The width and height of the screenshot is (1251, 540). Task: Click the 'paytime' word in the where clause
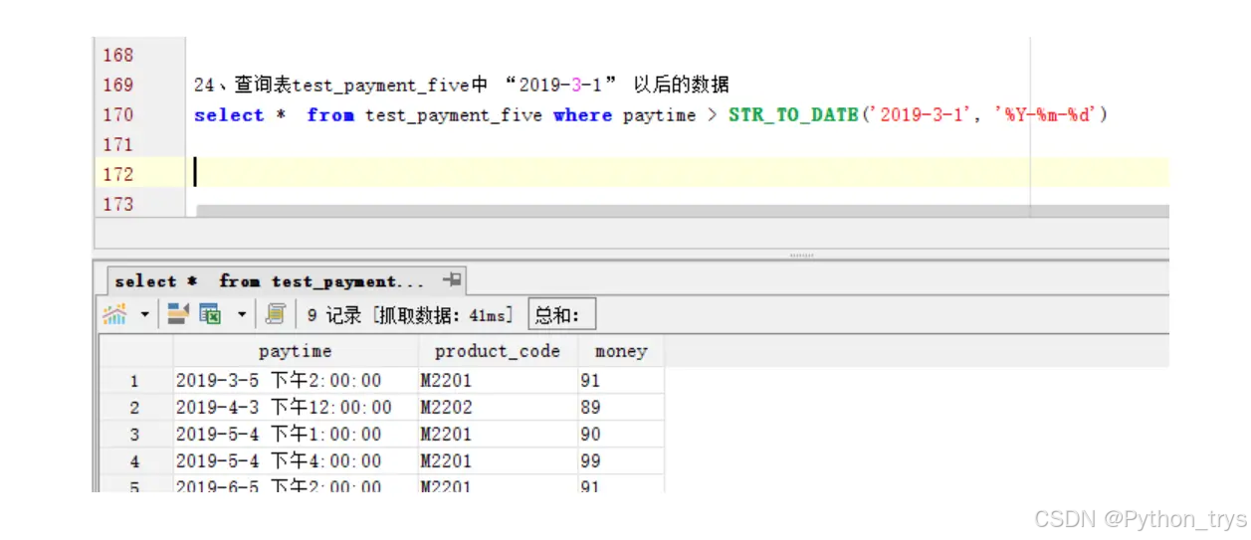pyautogui.click(x=659, y=115)
